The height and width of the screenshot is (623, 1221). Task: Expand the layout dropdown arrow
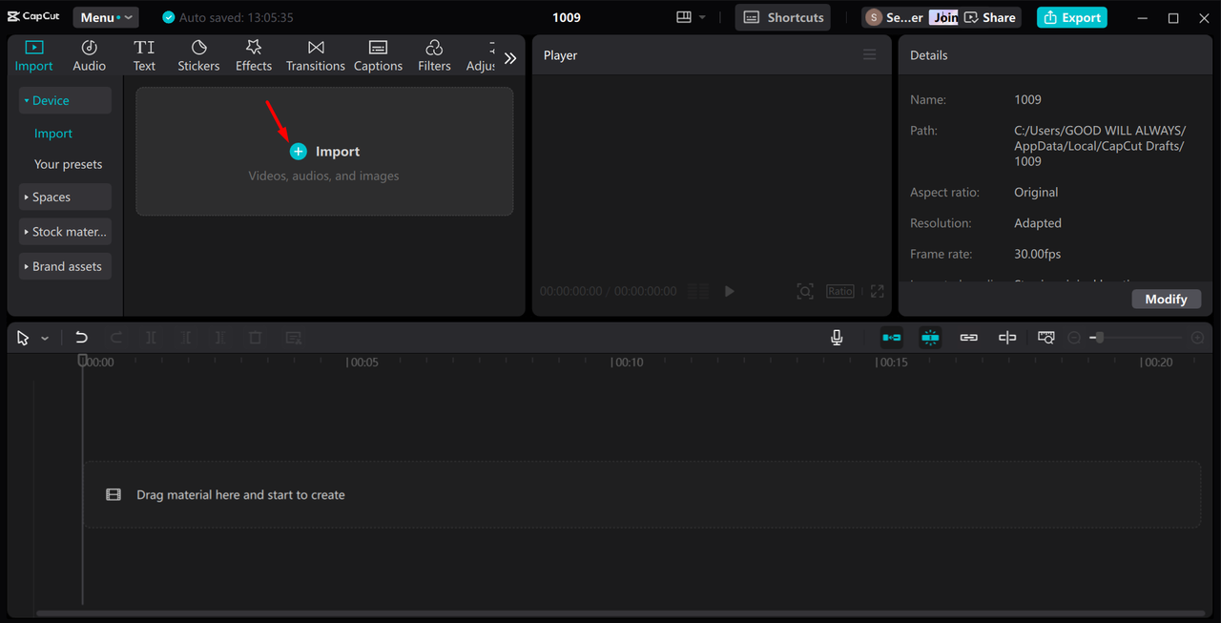tap(703, 17)
